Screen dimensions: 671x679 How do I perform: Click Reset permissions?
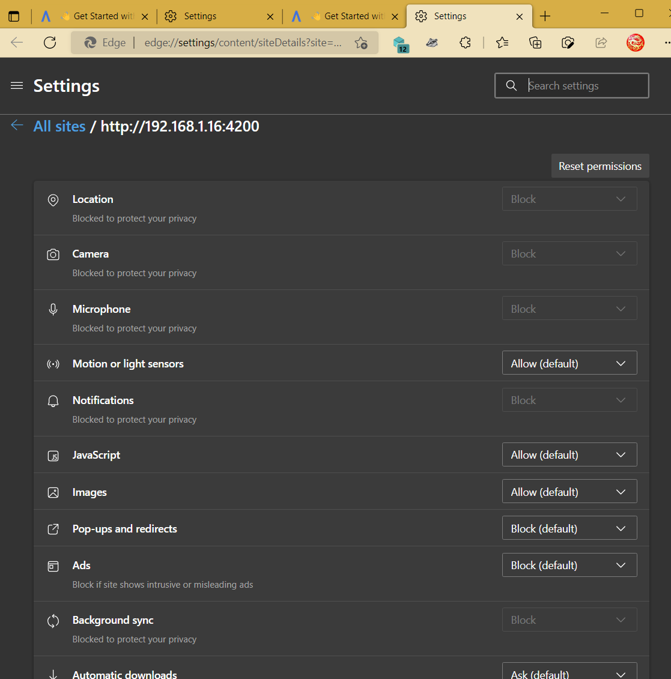click(x=600, y=166)
